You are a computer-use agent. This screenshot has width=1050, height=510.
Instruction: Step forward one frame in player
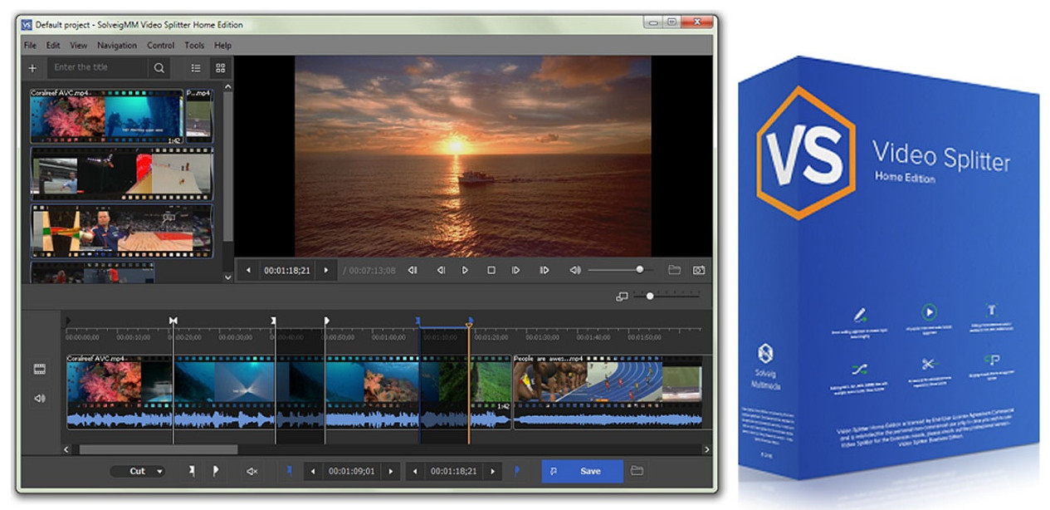515,270
